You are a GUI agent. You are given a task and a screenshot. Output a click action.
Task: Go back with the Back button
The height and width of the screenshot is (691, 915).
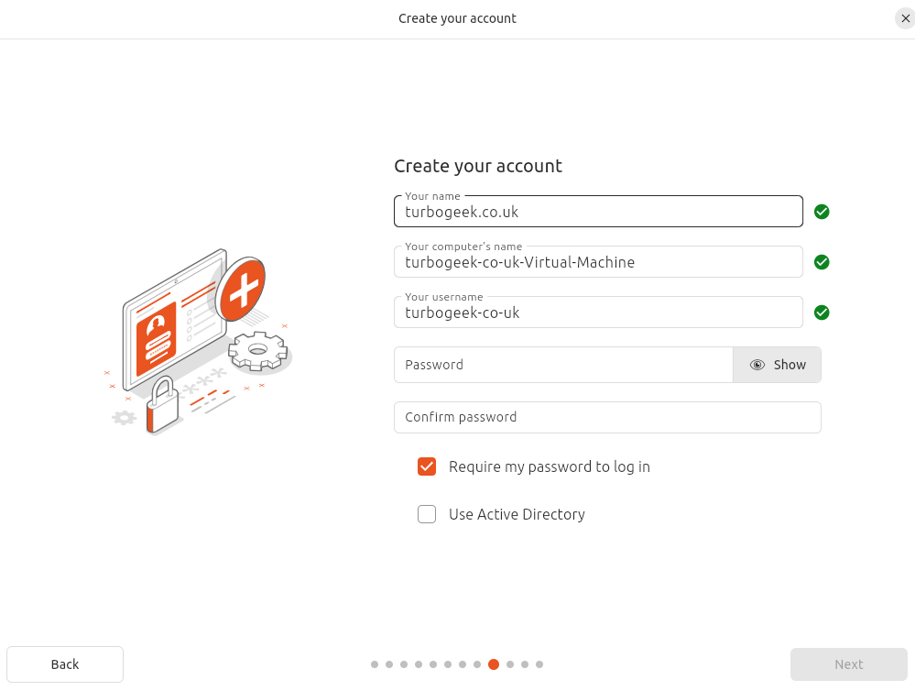tap(65, 664)
